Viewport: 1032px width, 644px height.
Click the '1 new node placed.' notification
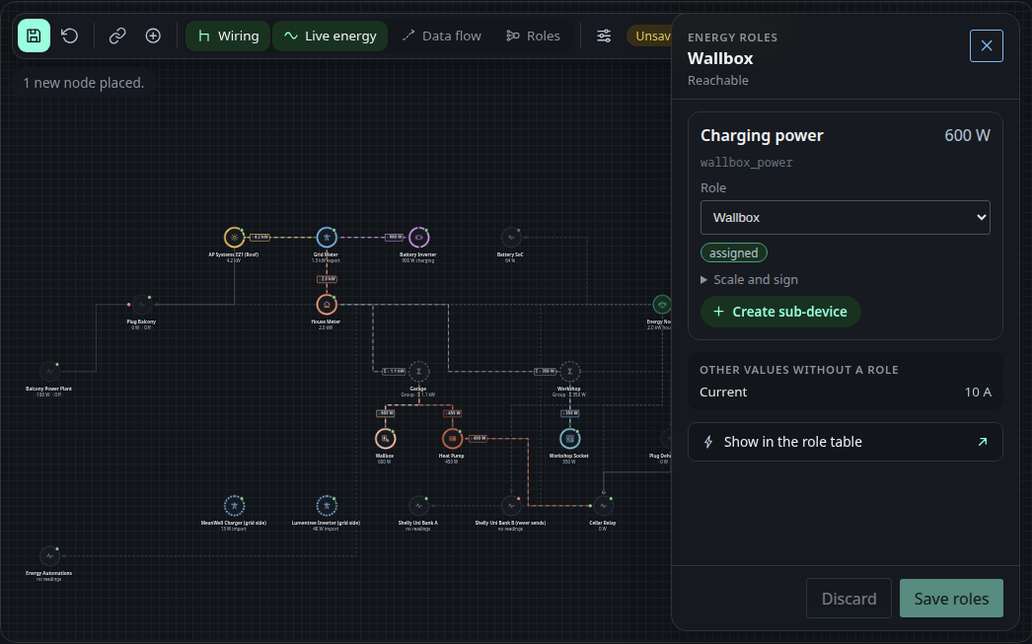(84, 83)
